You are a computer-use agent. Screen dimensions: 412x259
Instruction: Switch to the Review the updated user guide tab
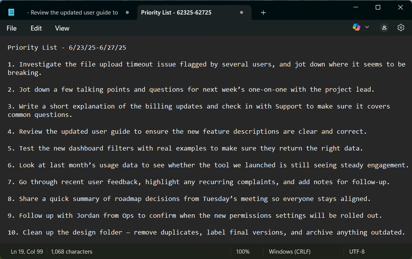pos(73,12)
